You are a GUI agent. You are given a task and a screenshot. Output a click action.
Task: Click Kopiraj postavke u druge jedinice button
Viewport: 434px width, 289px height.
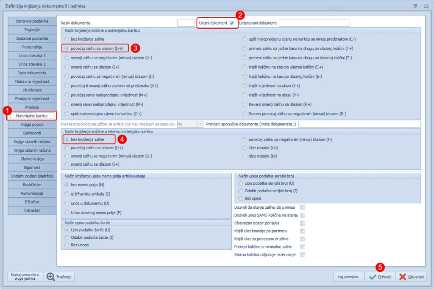point(25,277)
